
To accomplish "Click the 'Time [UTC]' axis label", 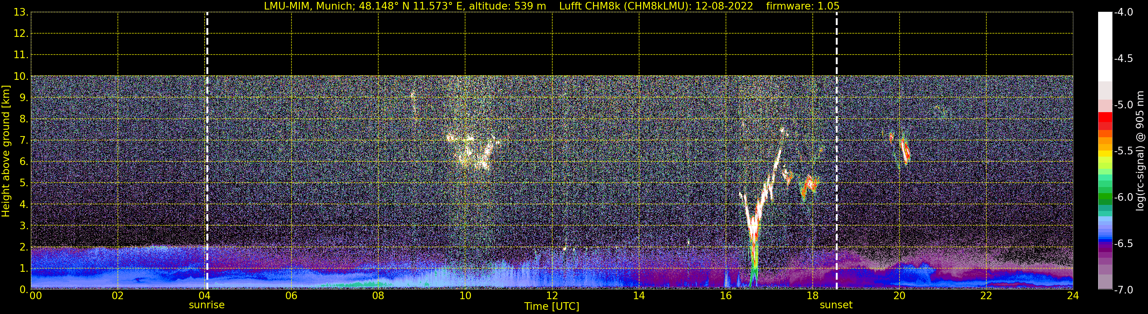I will tap(552, 306).
